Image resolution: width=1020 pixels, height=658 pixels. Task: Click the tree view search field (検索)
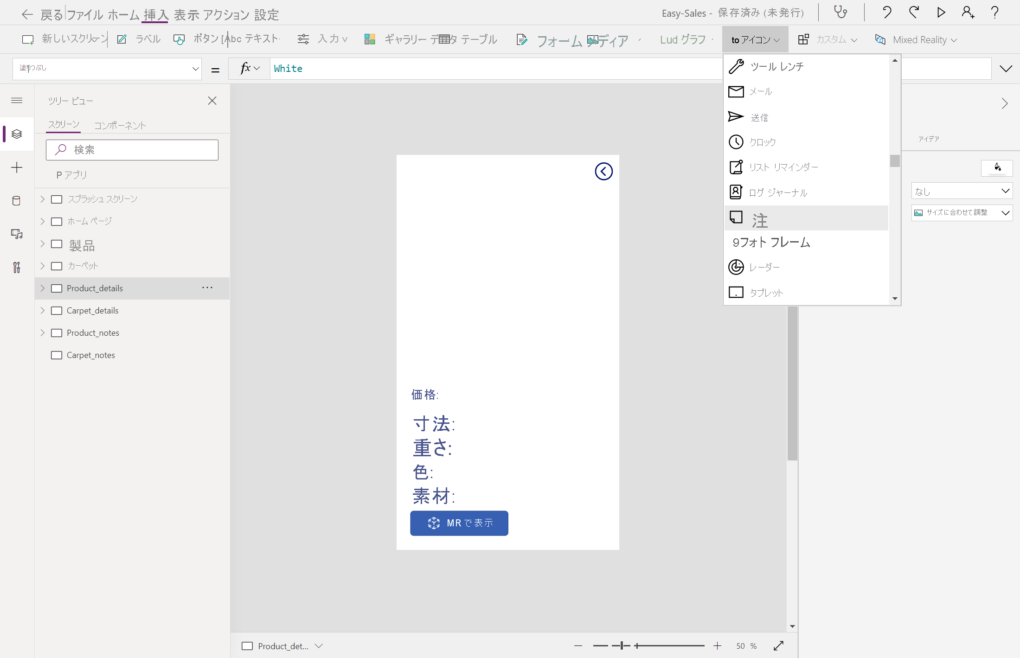coord(132,150)
